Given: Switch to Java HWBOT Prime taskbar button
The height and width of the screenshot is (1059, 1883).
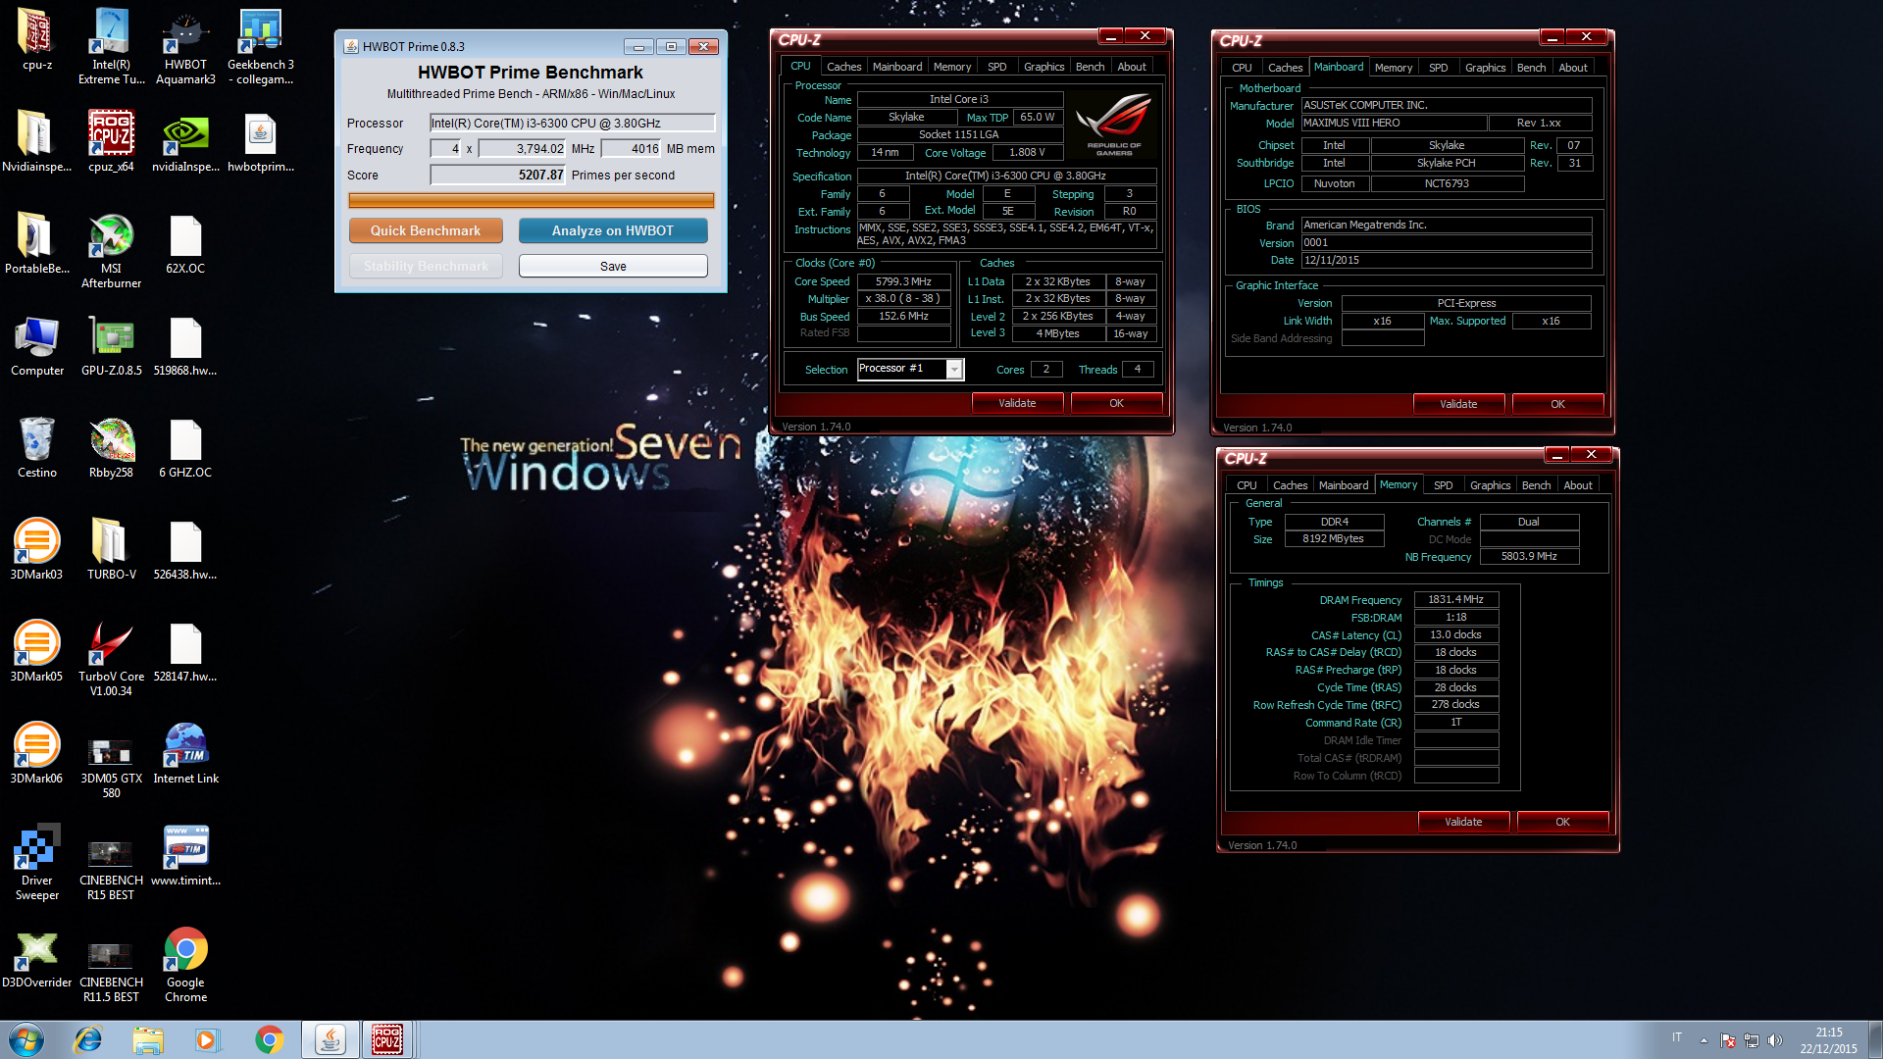Looking at the screenshot, I should (x=331, y=1039).
